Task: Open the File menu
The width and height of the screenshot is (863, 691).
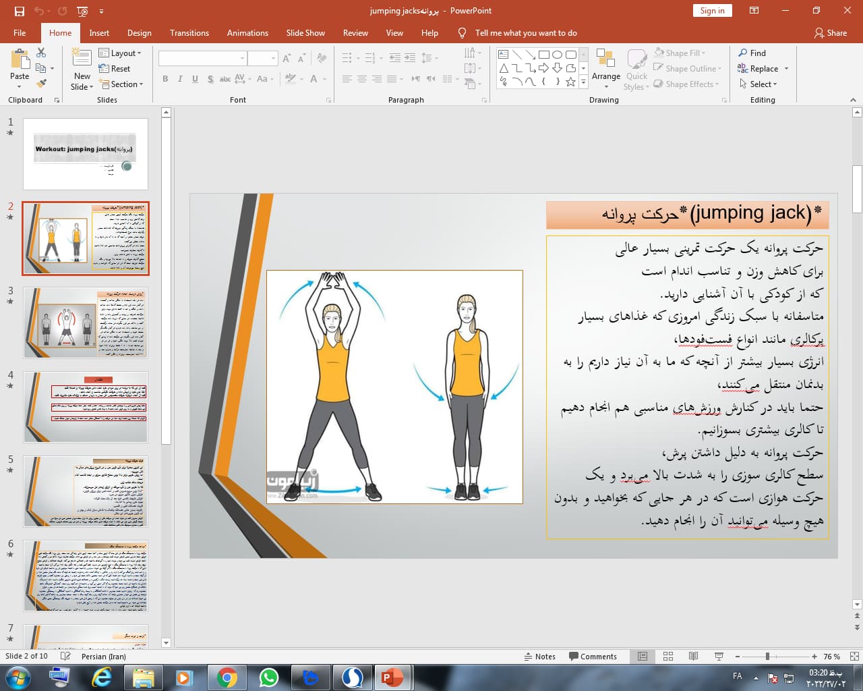Action: [20, 33]
